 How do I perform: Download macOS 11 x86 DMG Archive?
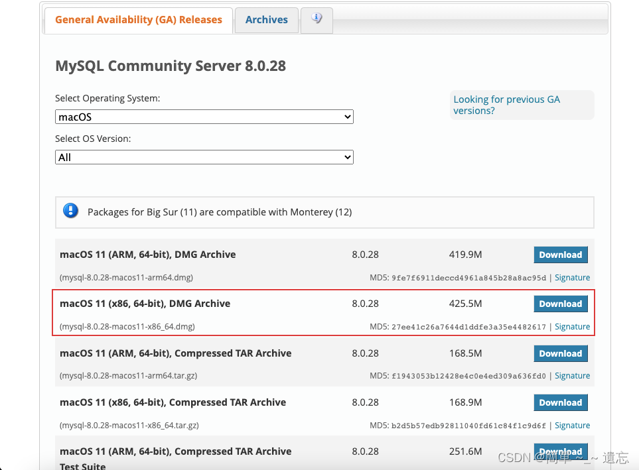pos(561,304)
